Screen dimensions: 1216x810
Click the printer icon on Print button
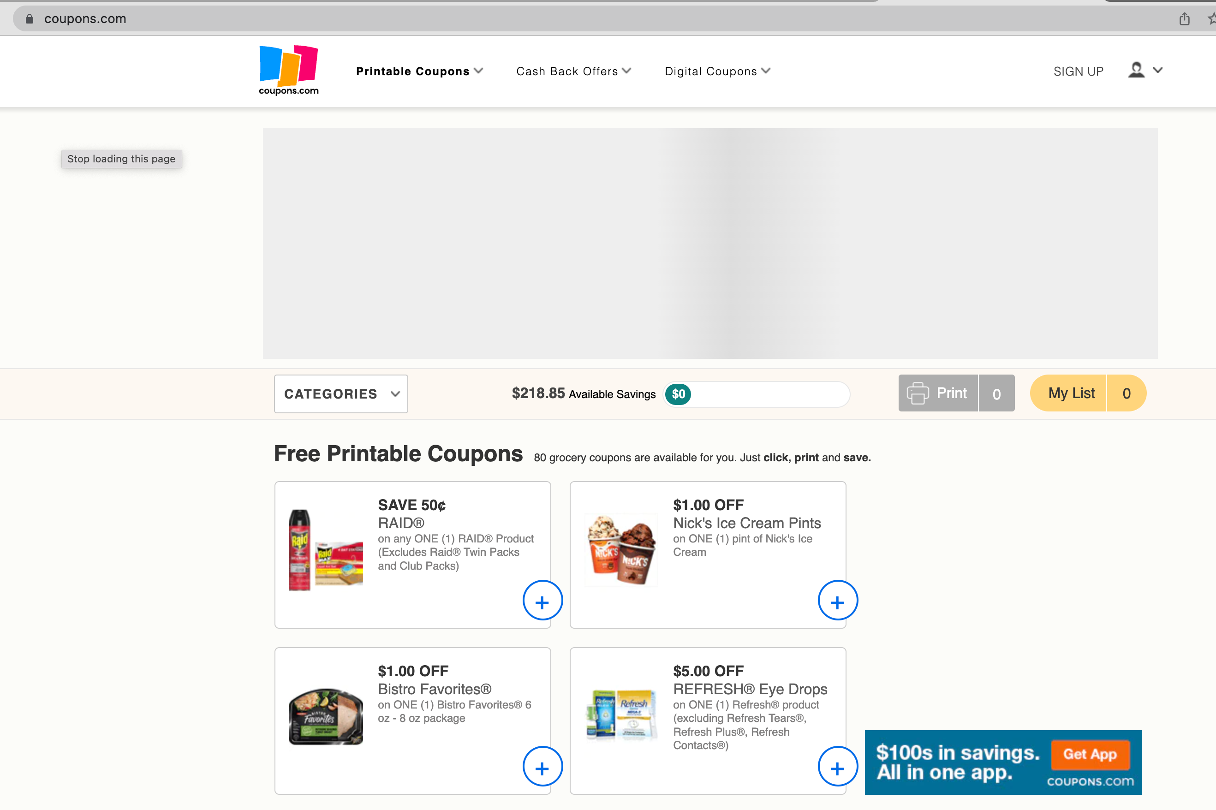918,393
